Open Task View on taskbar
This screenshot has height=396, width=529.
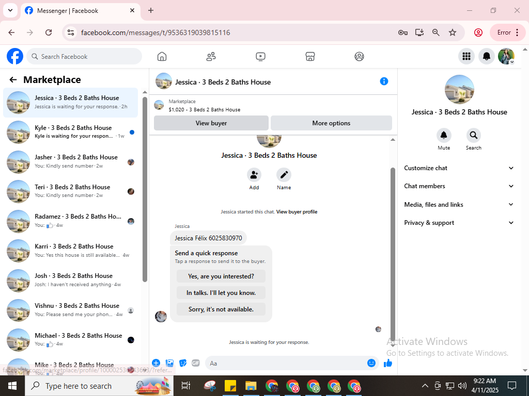tap(186, 386)
